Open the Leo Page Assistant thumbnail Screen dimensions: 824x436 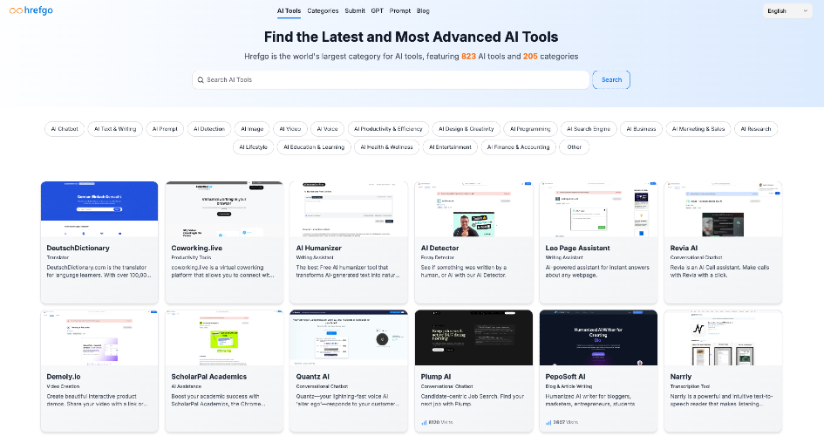pos(598,209)
